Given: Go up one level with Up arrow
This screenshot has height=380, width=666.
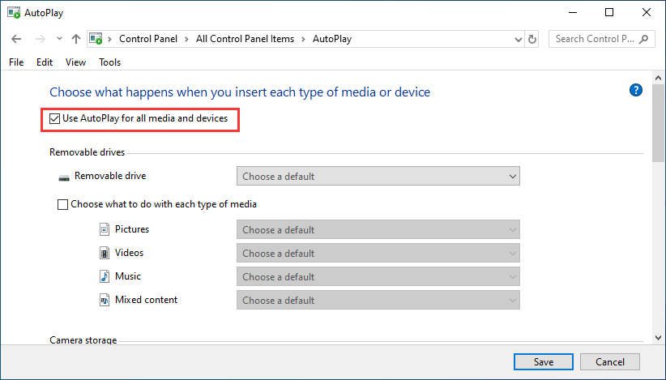Looking at the screenshot, I should (x=76, y=39).
